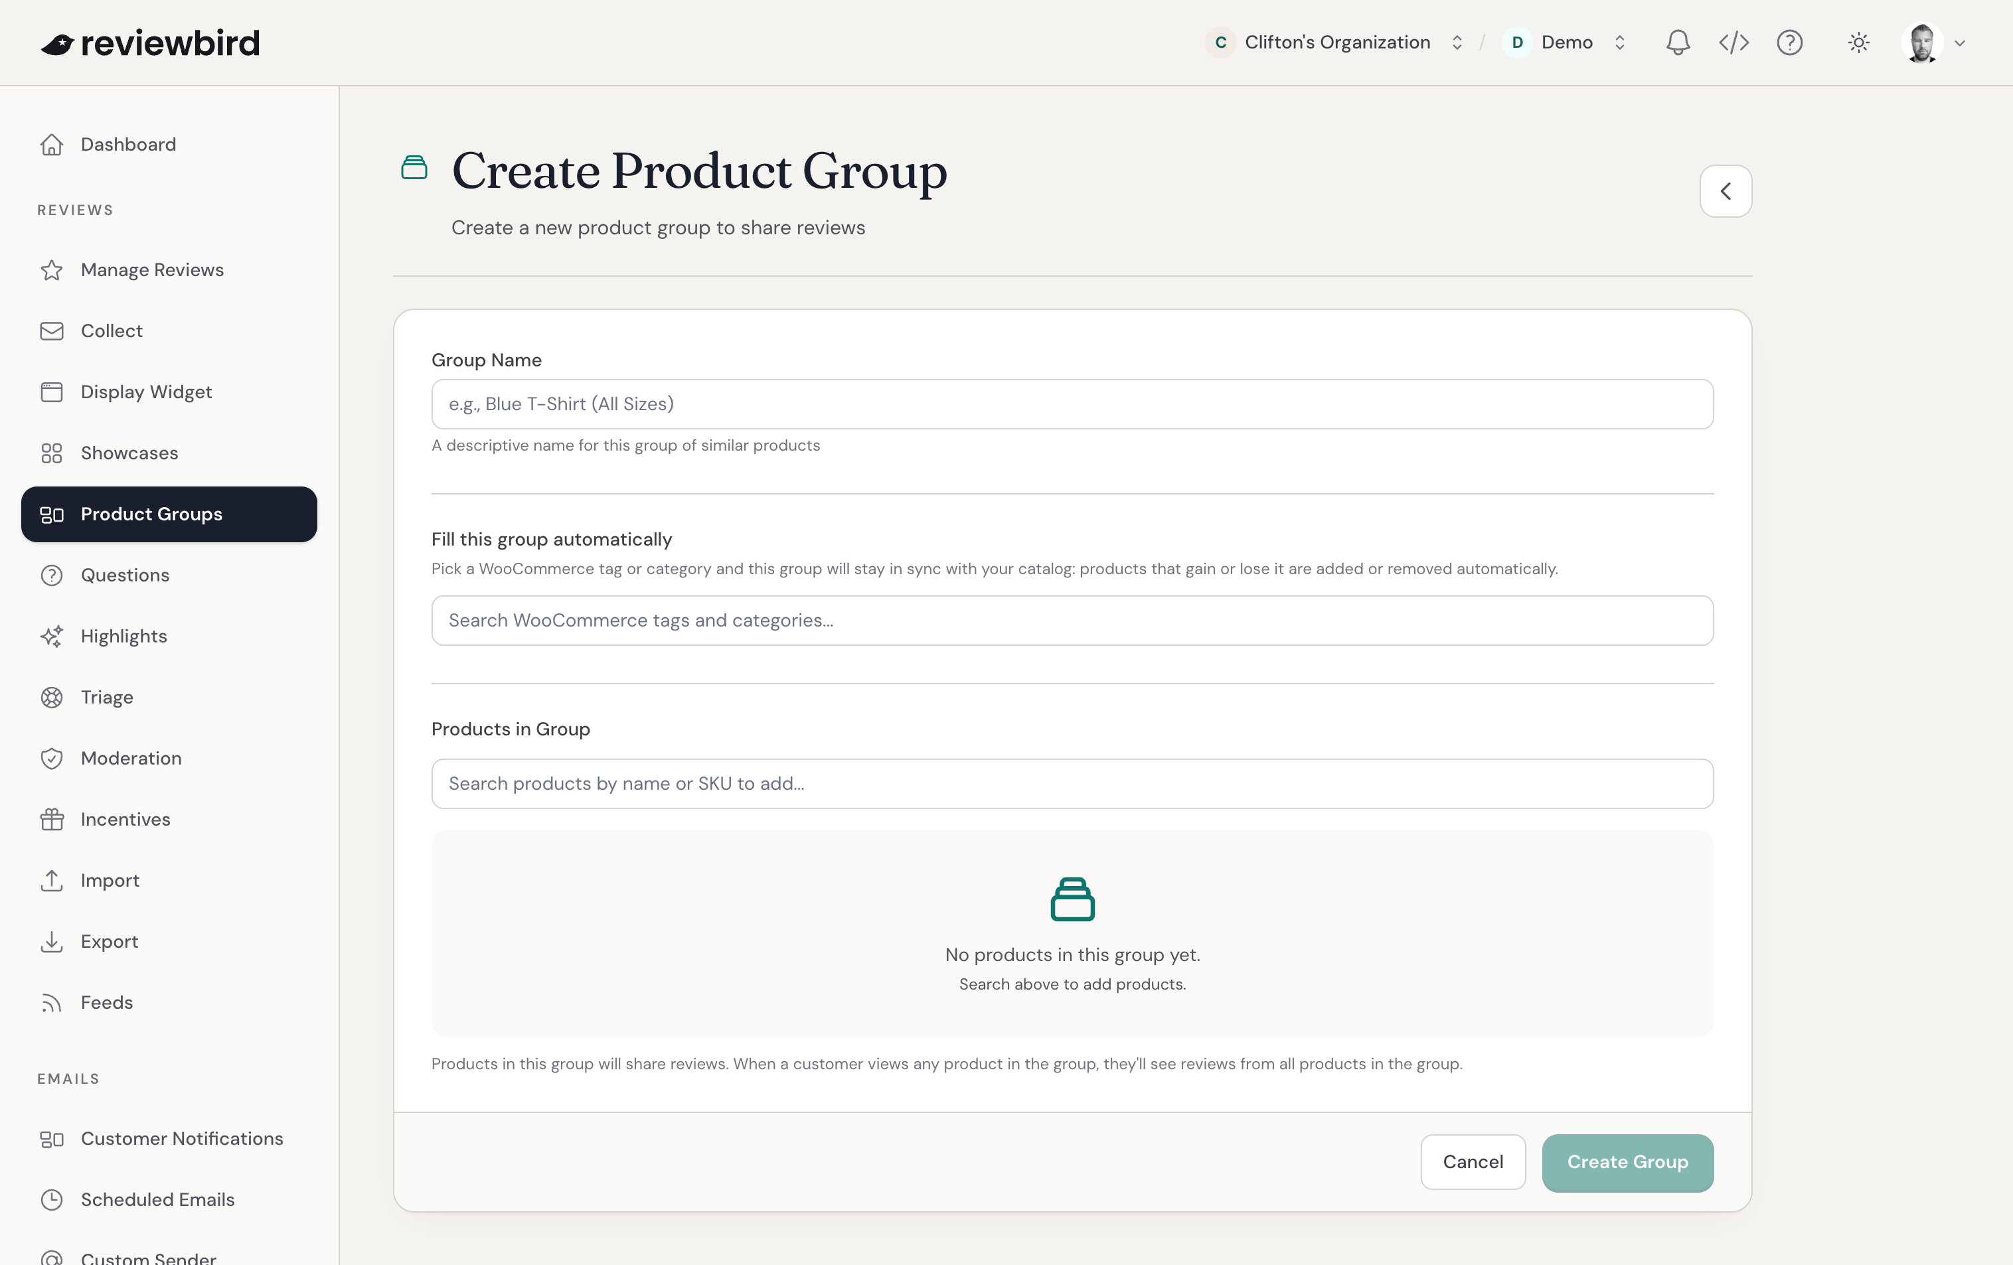This screenshot has height=1265, width=2013.
Task: Open the help question mark icon
Action: coord(1789,42)
